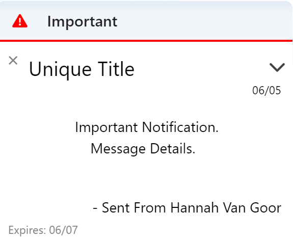Click the 06/05 sent date
The height and width of the screenshot is (239, 293).
tap(267, 91)
